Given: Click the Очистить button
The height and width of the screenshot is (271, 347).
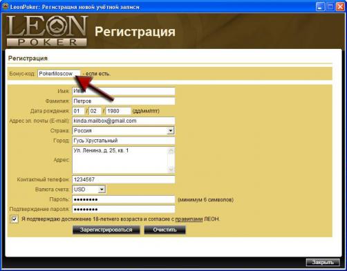Looking at the screenshot, I should point(165,230).
